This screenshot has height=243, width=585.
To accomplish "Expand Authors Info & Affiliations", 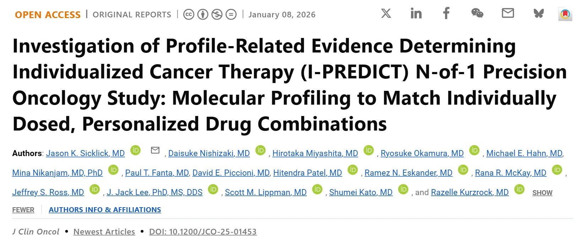I will [x=105, y=210].
